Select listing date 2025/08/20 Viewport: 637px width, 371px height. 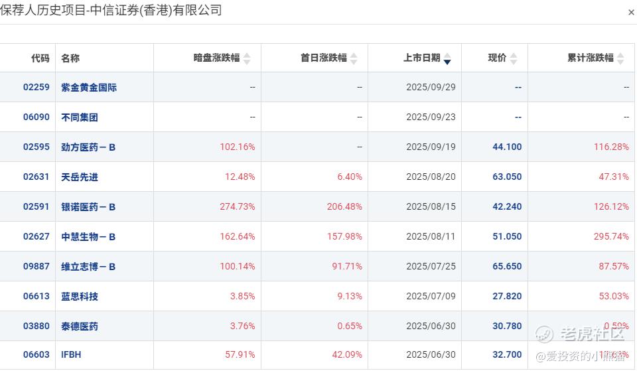(431, 177)
